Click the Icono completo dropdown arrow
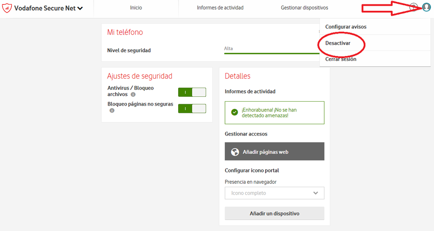The height and width of the screenshot is (231, 434). point(316,193)
